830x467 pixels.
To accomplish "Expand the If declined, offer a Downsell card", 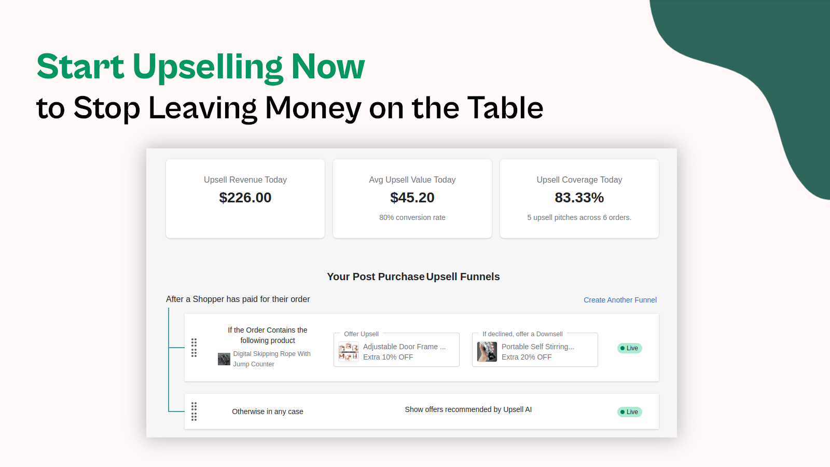I will coord(535,349).
